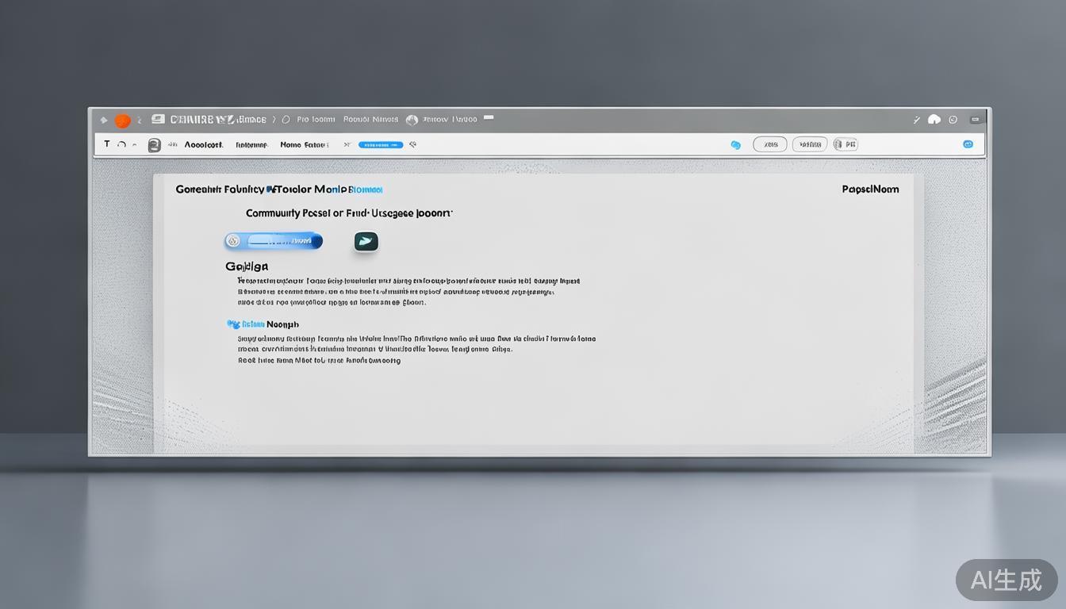
Task: Click the orange circle in the title bar
Action: (122, 121)
